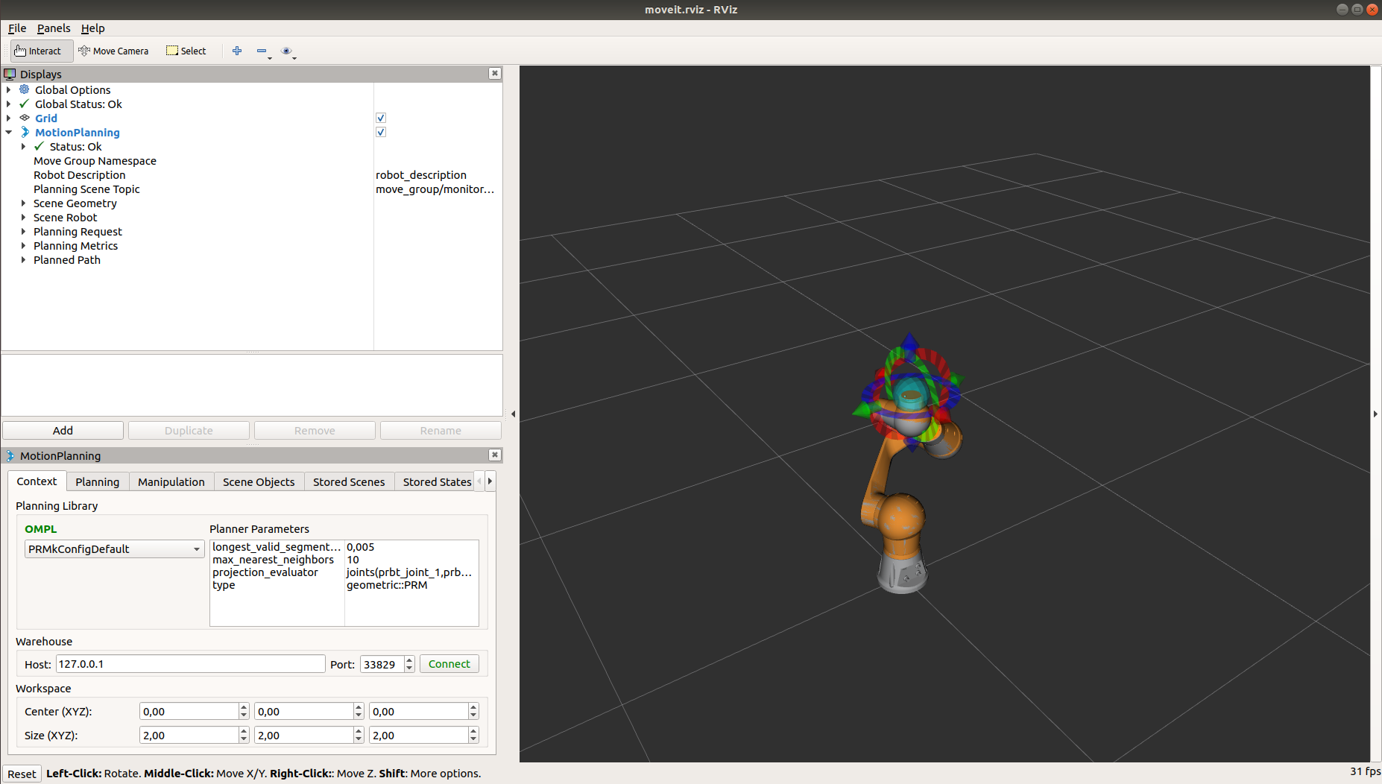Image resolution: width=1382 pixels, height=784 pixels.
Task: Click the warehouse Host input field
Action: click(x=190, y=663)
